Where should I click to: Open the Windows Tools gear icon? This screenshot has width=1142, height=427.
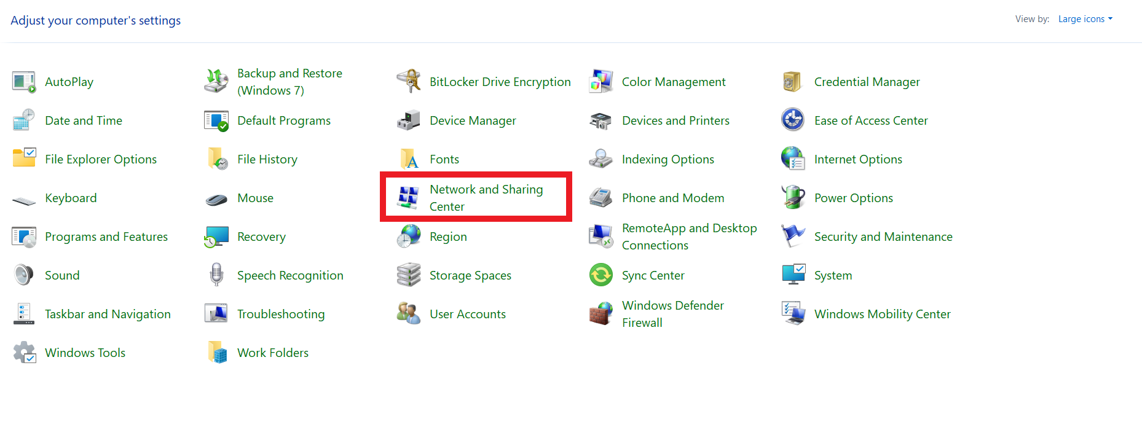[x=24, y=353]
